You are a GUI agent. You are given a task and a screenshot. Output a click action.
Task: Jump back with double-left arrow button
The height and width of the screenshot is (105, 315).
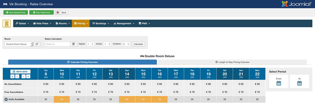(12, 77)
